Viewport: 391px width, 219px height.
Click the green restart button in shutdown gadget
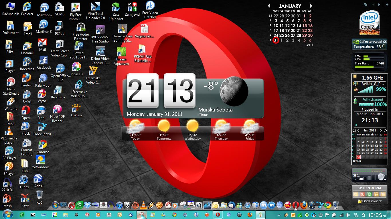(x=370, y=194)
